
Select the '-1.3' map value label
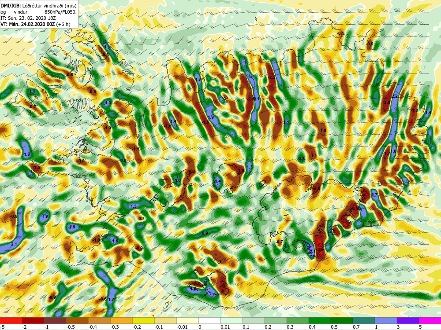[414, 110]
